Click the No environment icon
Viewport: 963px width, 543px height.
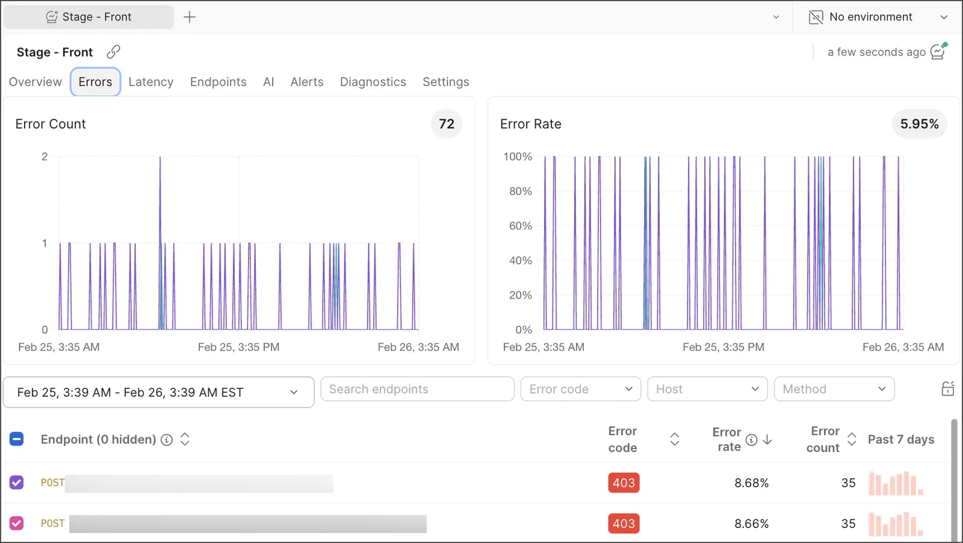(816, 17)
